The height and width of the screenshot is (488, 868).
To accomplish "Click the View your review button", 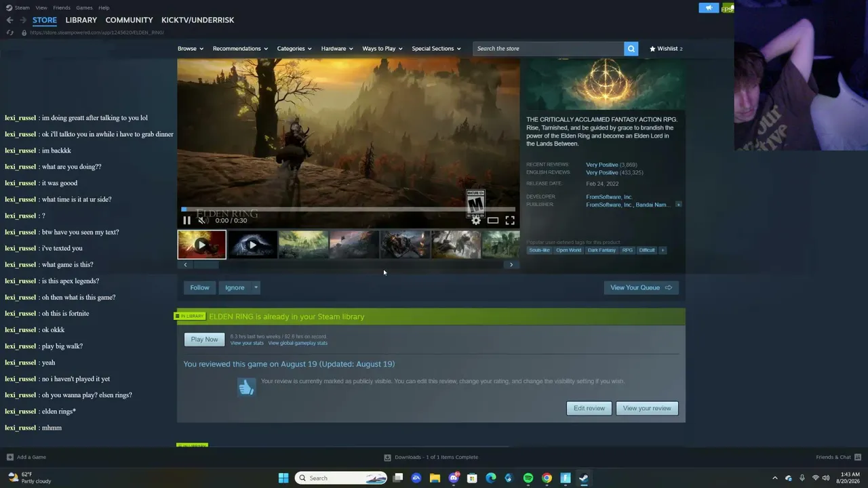I will (x=647, y=408).
